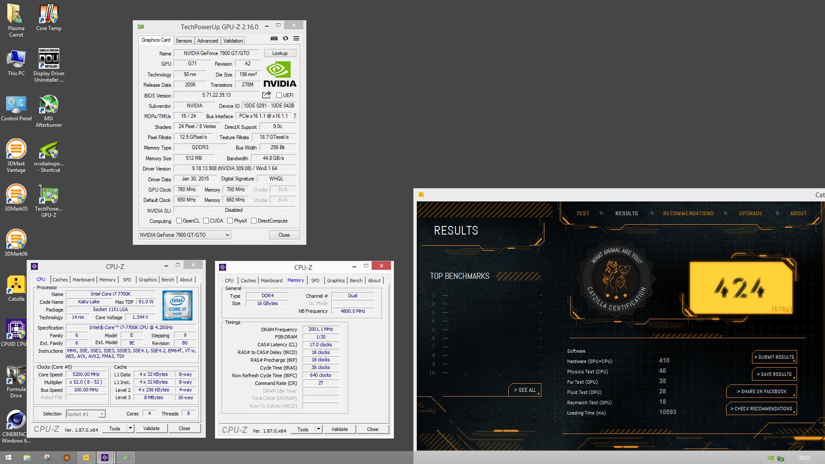Toggle the DirectCompute checkbox
This screenshot has width=825, height=464.
pos(254,221)
